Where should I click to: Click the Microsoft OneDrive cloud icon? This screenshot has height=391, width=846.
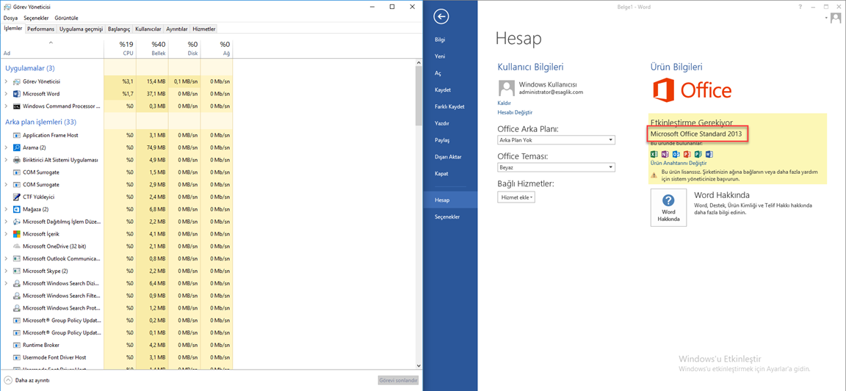(x=17, y=246)
